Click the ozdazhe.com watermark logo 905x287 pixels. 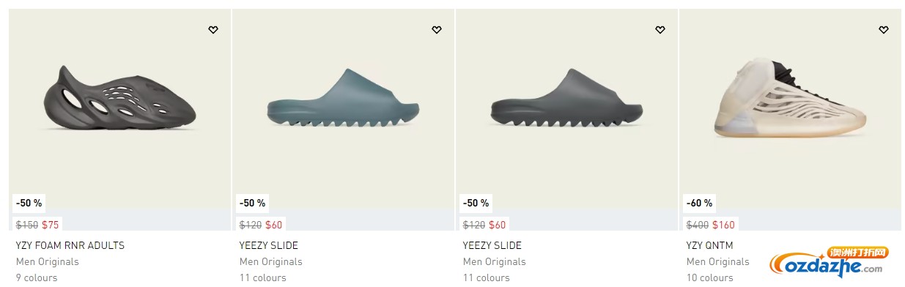pos(830,262)
